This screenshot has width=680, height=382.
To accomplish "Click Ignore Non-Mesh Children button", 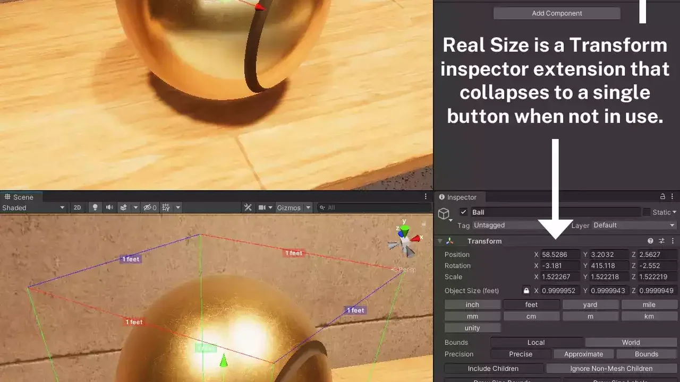I will coord(611,368).
